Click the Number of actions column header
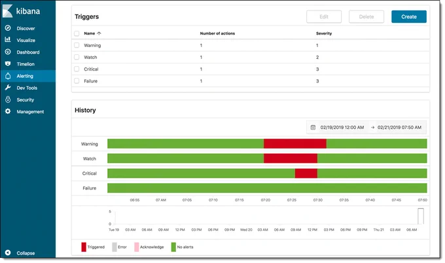 point(217,33)
